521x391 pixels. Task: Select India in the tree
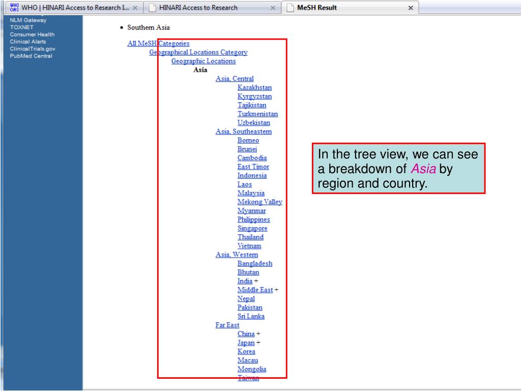point(245,281)
